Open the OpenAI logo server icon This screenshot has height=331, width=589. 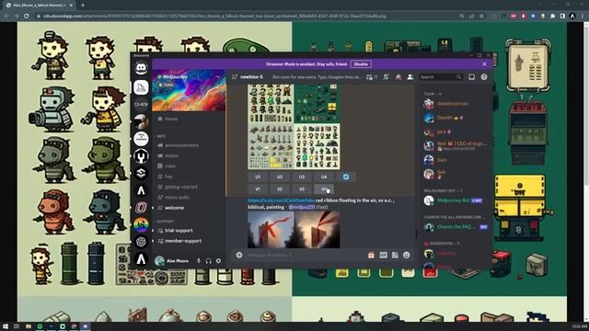click(x=141, y=242)
